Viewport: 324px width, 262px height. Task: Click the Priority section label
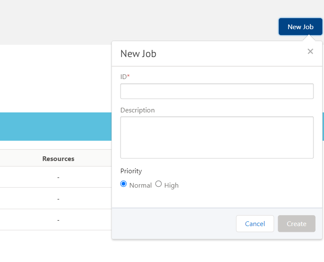click(131, 171)
